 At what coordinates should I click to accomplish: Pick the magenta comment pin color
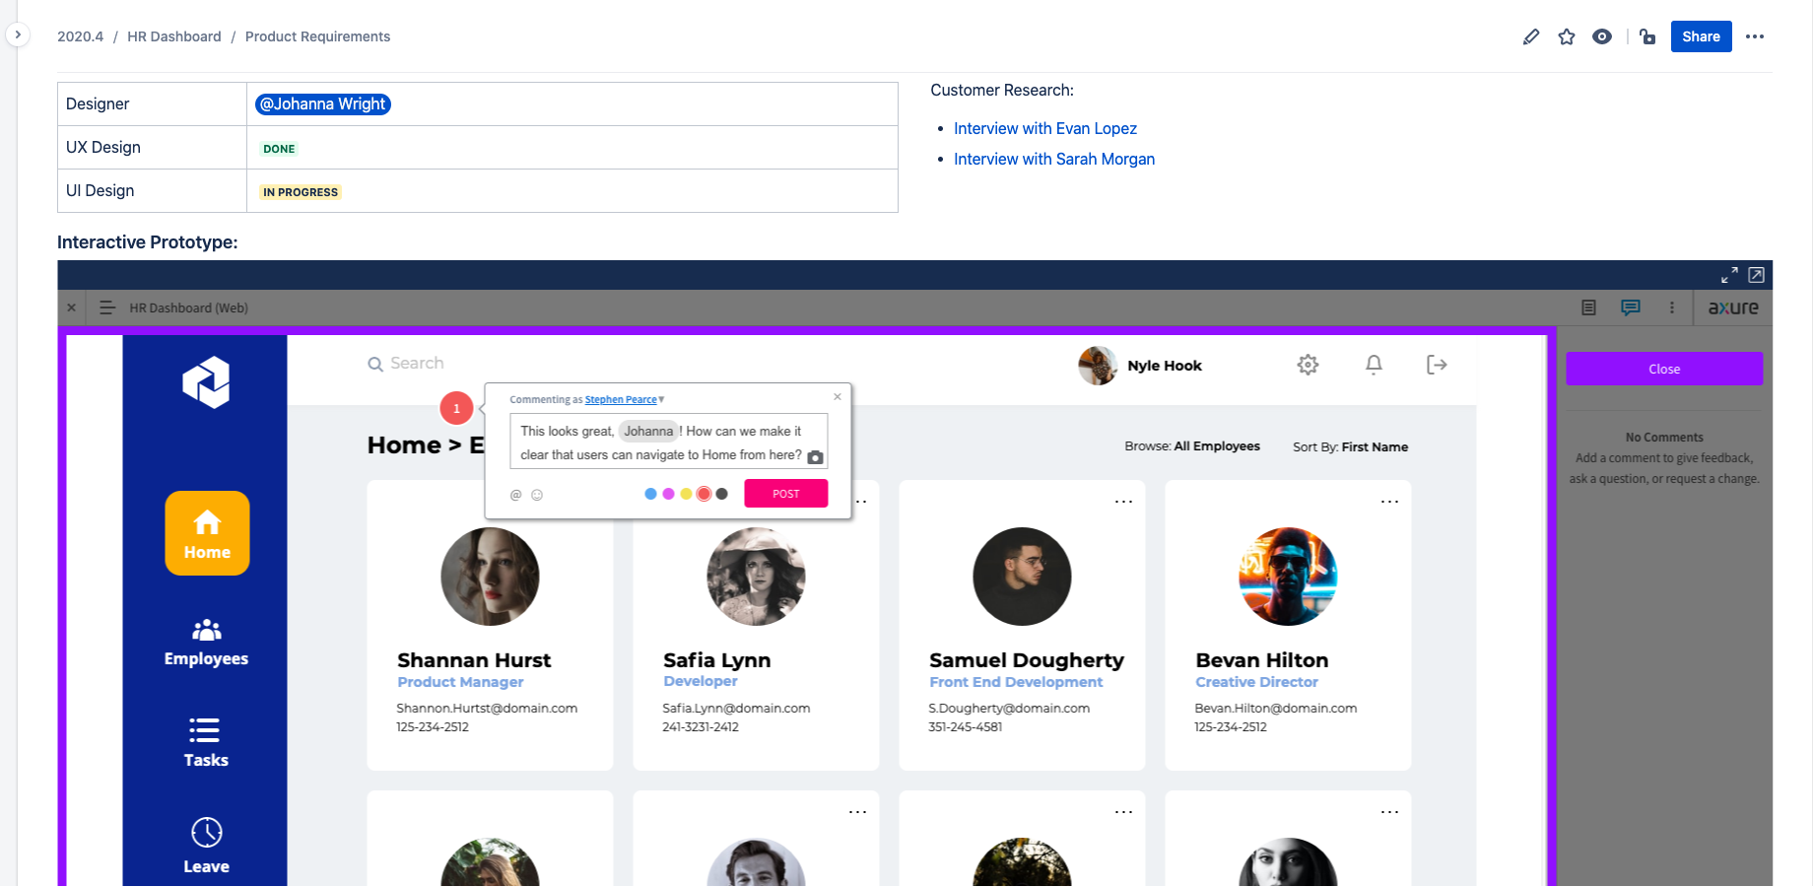tap(668, 494)
